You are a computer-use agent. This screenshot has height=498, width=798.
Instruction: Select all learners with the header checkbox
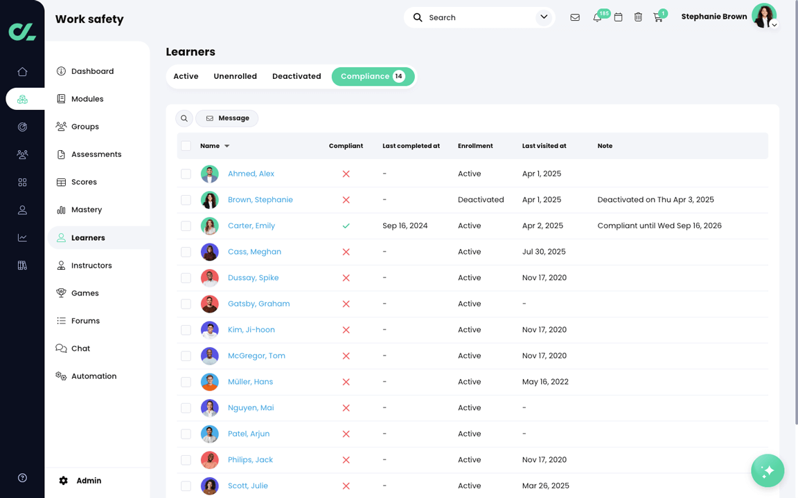click(186, 146)
